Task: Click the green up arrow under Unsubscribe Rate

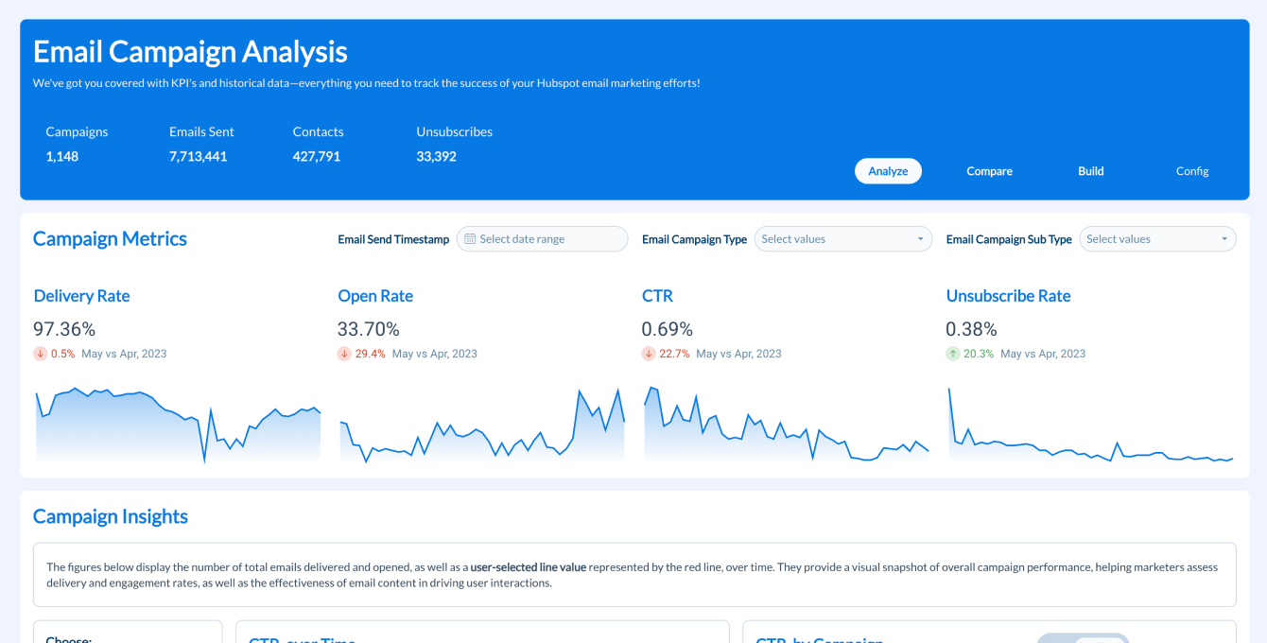Action: coord(953,354)
